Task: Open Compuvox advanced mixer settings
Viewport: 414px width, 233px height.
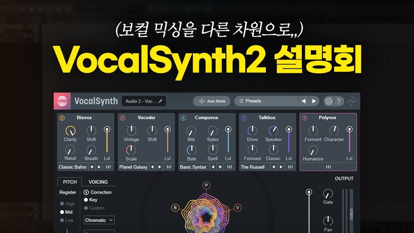Action: point(229,167)
